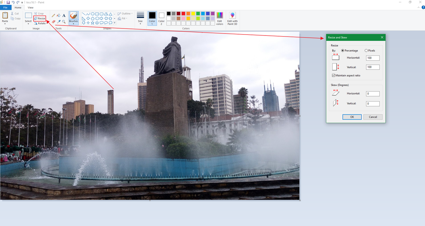
Task: Choose the yellow color swatch
Action: (193, 14)
